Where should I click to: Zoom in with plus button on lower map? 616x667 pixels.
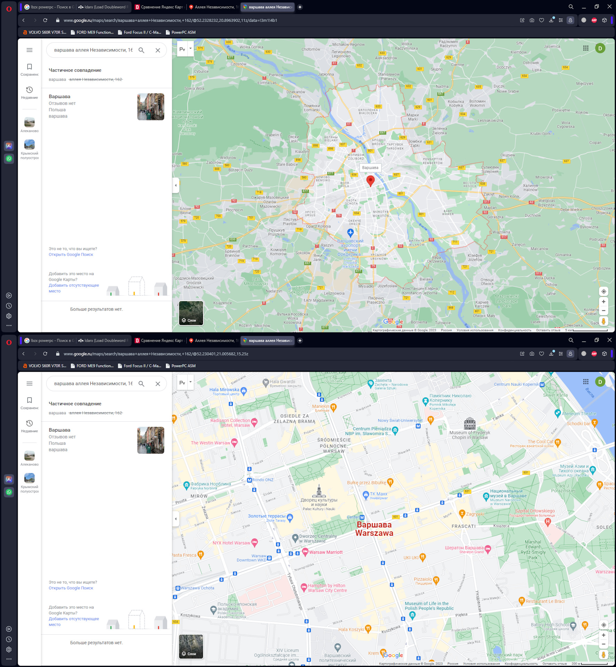click(603, 635)
